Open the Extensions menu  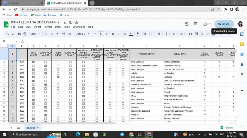[x=79, y=27]
